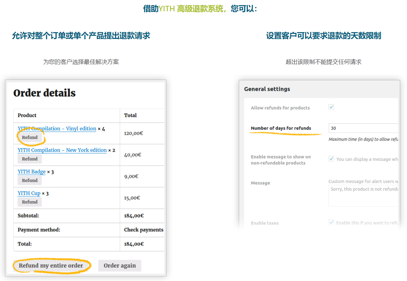Select the 120,00€ total cell
The image size is (407, 281).
pyautogui.click(x=133, y=134)
